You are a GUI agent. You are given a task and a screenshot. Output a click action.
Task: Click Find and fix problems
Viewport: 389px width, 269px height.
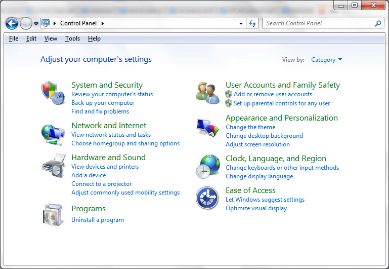100,111
